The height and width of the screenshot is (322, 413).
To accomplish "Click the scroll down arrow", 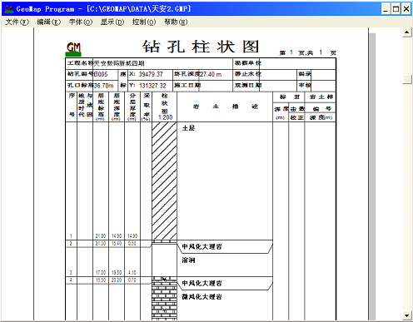I will click(407, 315).
